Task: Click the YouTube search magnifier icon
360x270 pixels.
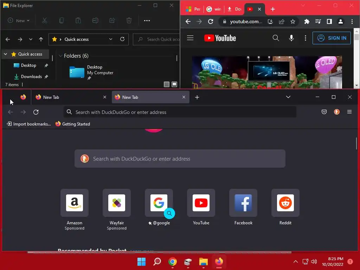Action: pos(276,38)
